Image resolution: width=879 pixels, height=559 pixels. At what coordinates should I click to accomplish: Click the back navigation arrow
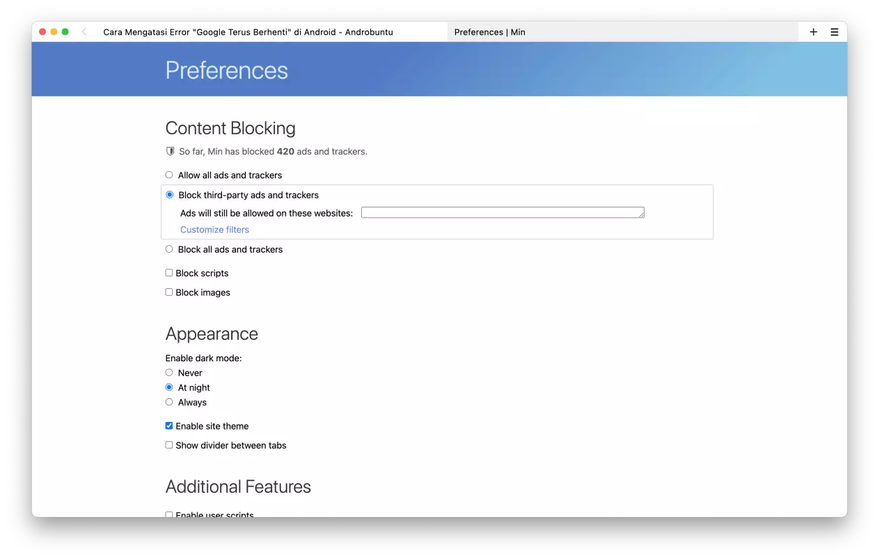coord(84,32)
